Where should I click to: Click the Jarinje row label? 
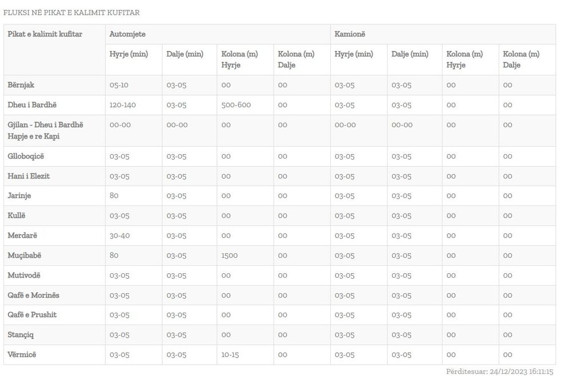click(19, 196)
